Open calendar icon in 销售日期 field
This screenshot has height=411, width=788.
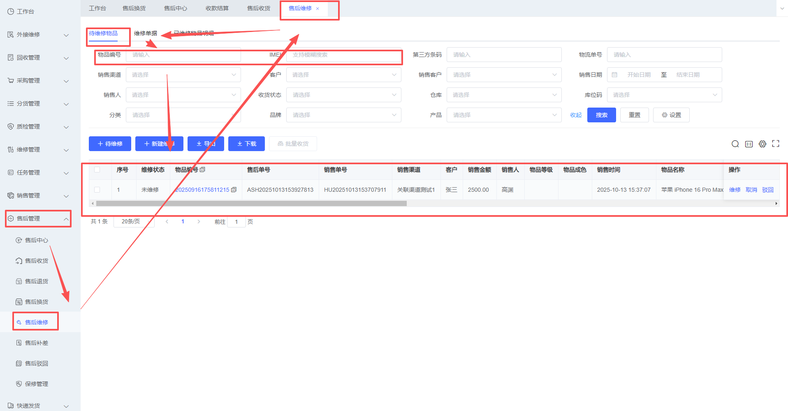pyautogui.click(x=614, y=75)
